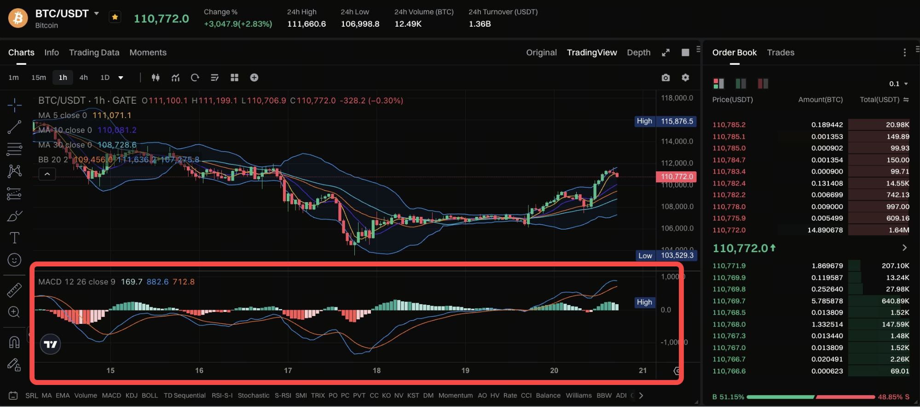Show only sell orders in order book
This screenshot has height=407, width=920.
click(x=763, y=84)
